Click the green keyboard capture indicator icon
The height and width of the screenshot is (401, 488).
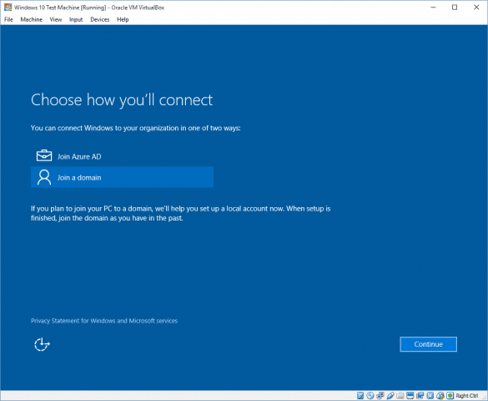[x=450, y=396]
